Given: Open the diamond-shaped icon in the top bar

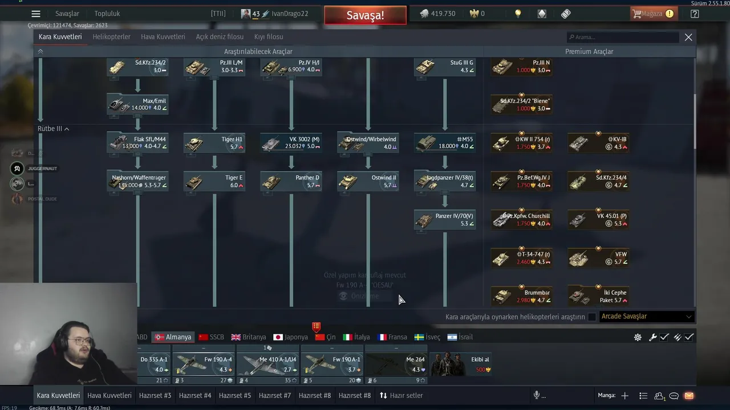Looking at the screenshot, I should (x=542, y=14).
